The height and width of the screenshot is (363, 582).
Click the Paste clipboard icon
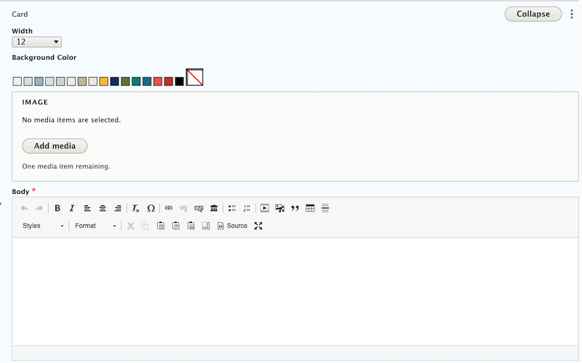pos(161,226)
